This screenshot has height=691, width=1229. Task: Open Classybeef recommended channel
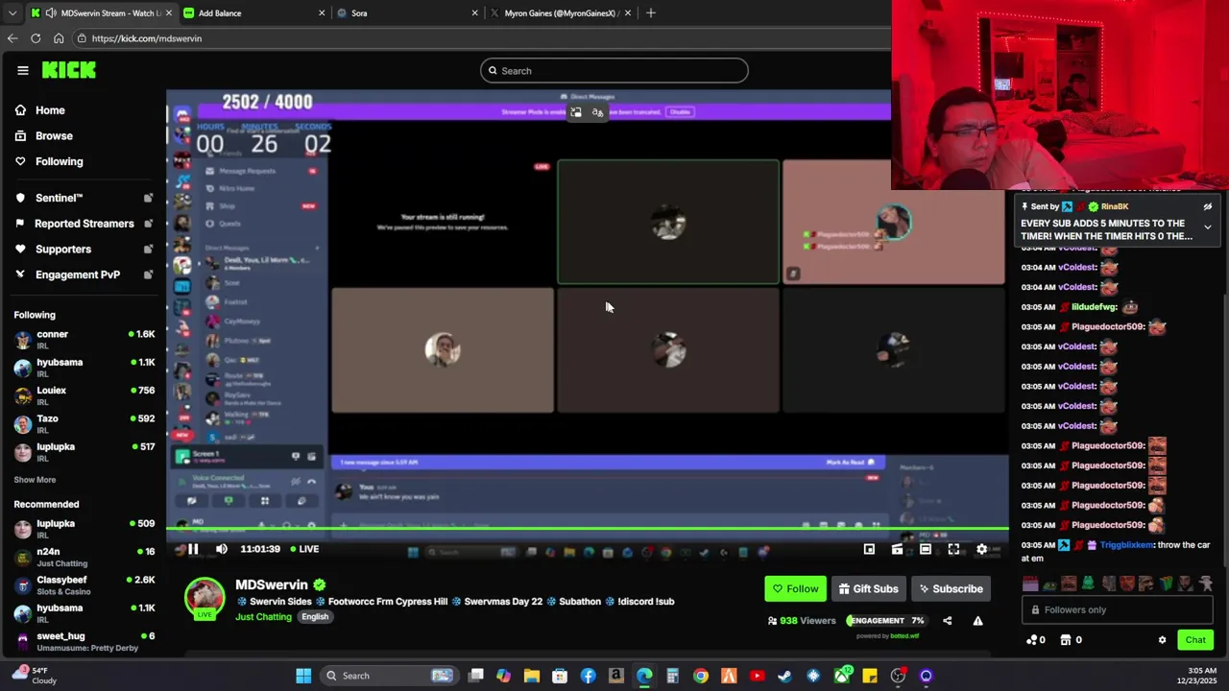coord(84,584)
